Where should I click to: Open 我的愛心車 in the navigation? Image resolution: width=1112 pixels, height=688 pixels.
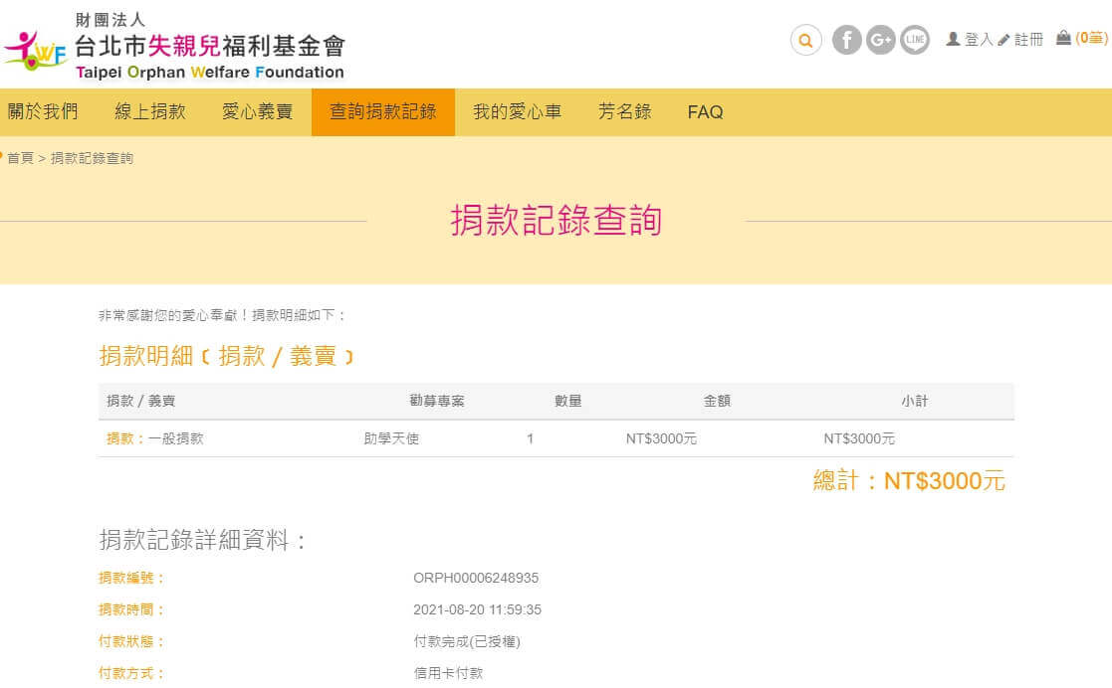coord(517,112)
